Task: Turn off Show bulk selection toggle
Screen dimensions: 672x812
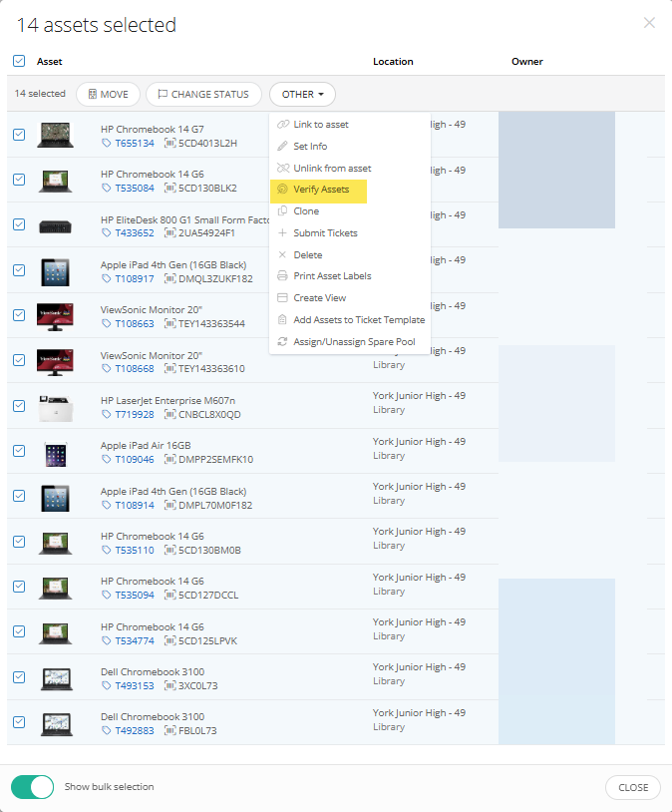Action: click(x=33, y=787)
